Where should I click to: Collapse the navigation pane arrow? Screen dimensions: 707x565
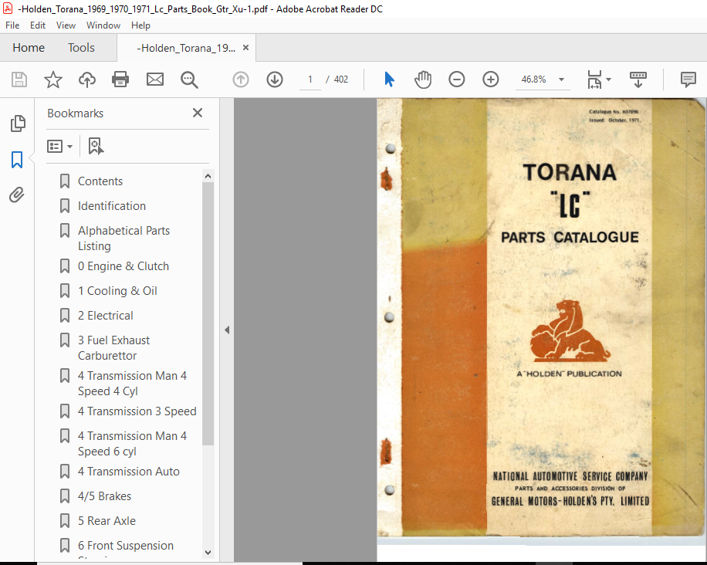(x=227, y=330)
